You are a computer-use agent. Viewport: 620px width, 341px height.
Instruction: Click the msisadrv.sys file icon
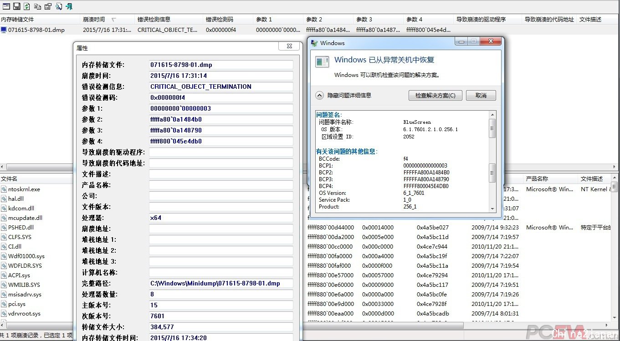click(4, 295)
